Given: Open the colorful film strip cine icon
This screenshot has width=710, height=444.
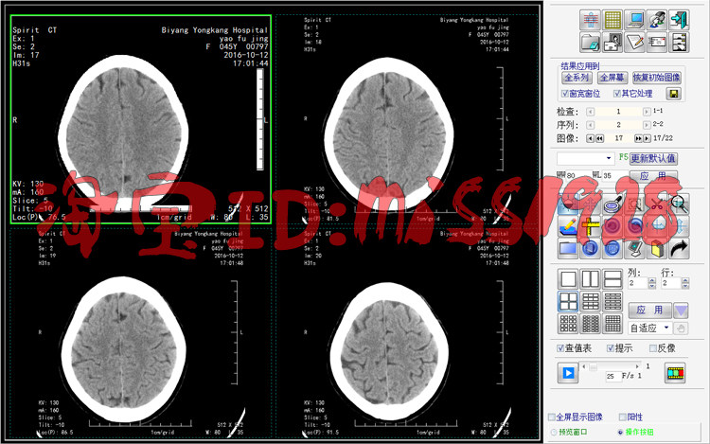Looking at the screenshot, I should 675,373.
